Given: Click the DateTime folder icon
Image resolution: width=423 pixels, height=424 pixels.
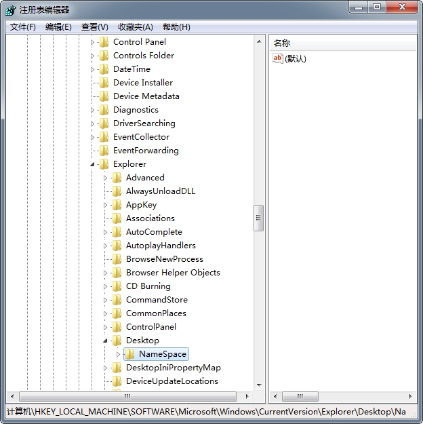Looking at the screenshot, I should click(x=104, y=69).
